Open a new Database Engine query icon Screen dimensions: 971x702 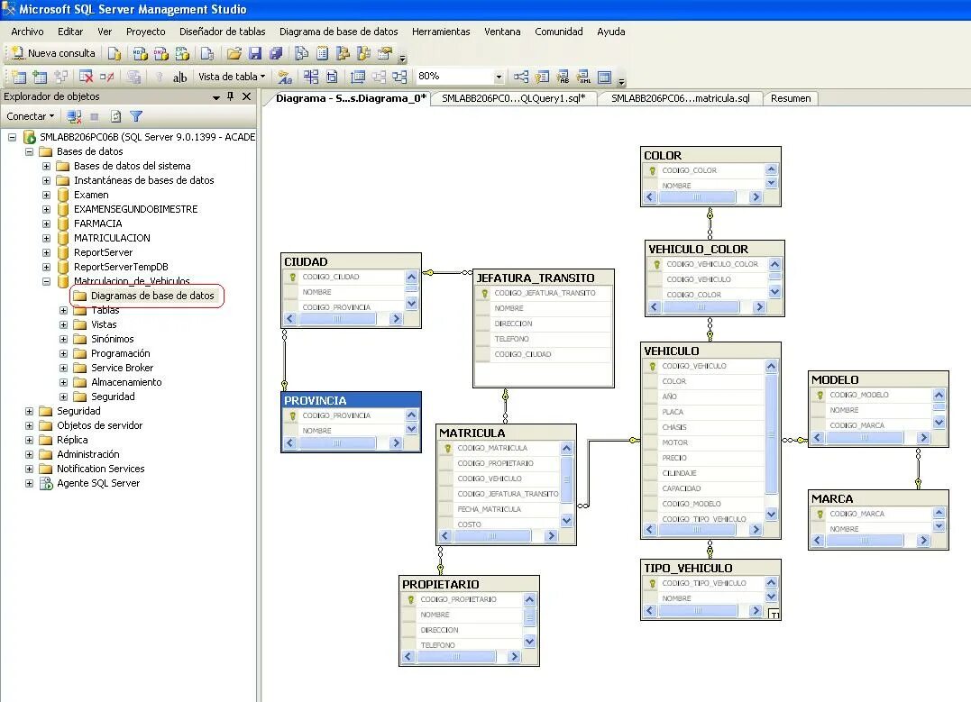[x=115, y=54]
